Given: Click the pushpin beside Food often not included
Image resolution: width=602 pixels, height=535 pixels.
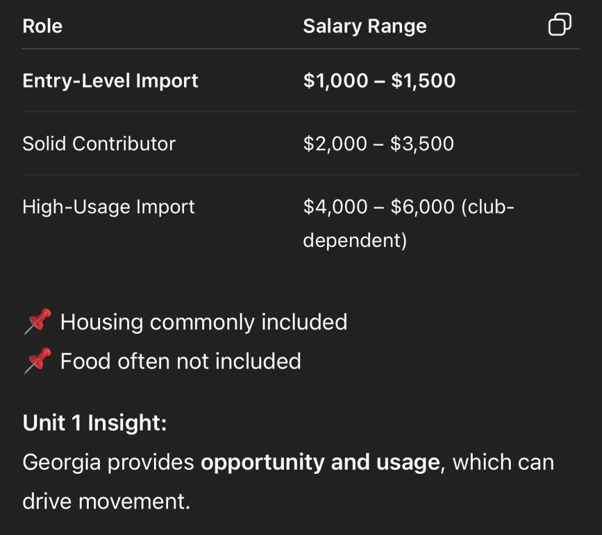Looking at the screenshot, I should coord(38,361).
